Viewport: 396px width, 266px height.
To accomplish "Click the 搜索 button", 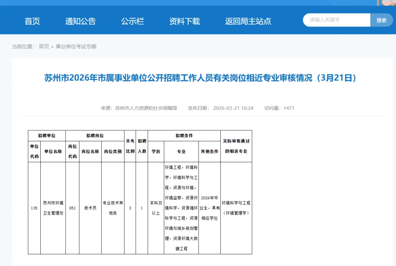I will click(x=381, y=20).
